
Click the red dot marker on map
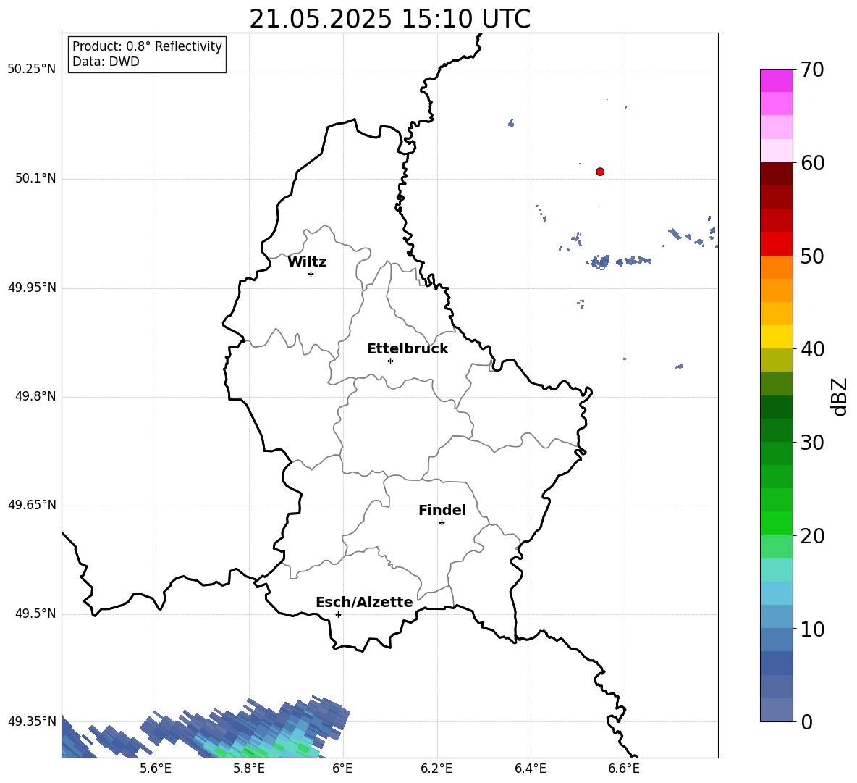click(600, 172)
